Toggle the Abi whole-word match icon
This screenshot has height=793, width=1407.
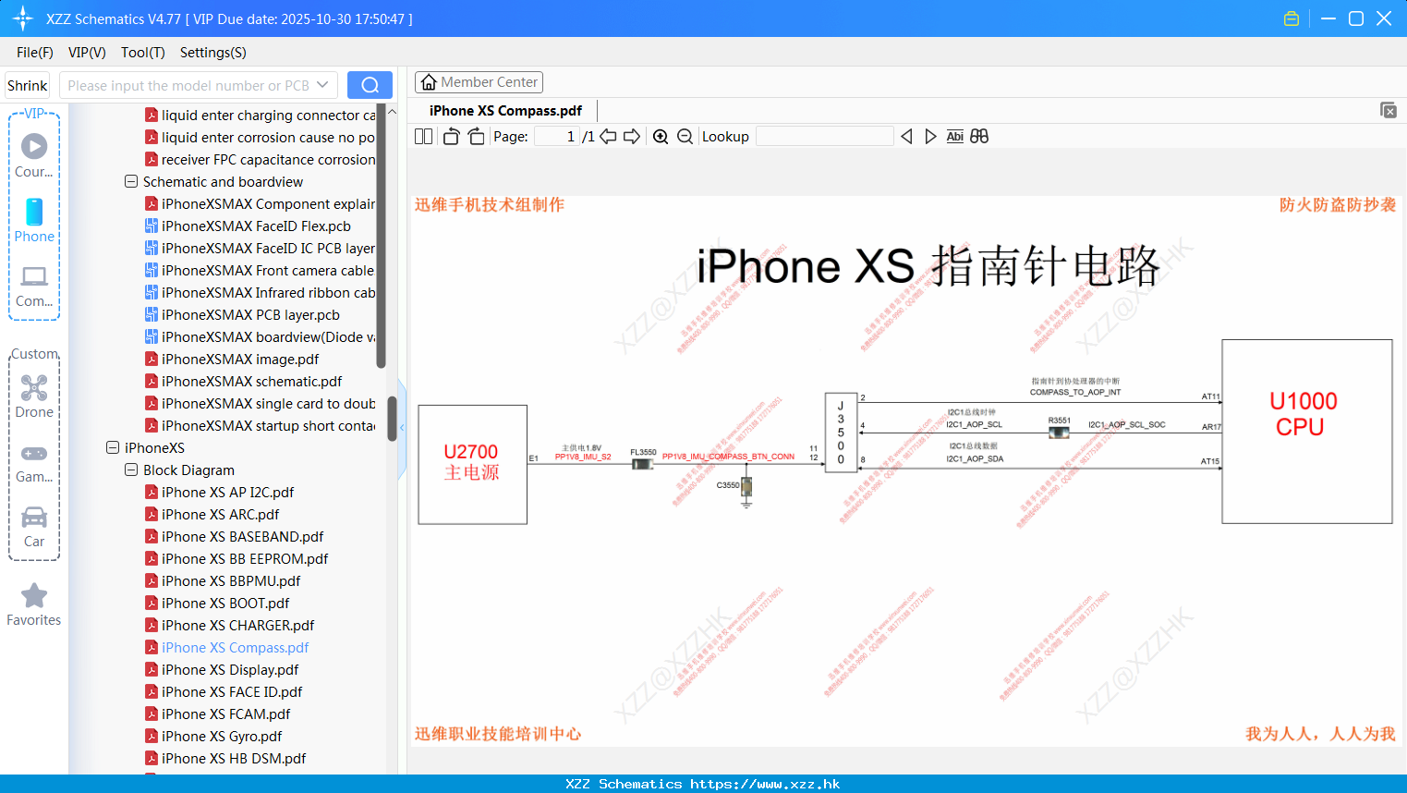click(955, 137)
